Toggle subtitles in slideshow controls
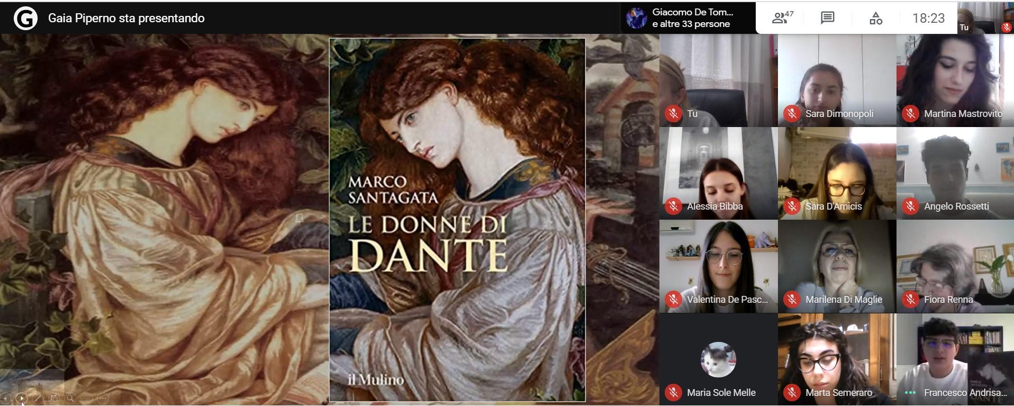The width and height of the screenshot is (1014, 406). point(86,398)
